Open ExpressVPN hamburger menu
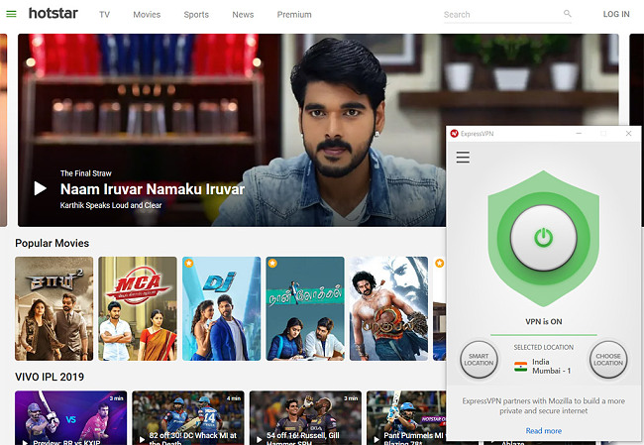This screenshot has width=644, height=445. point(463,157)
